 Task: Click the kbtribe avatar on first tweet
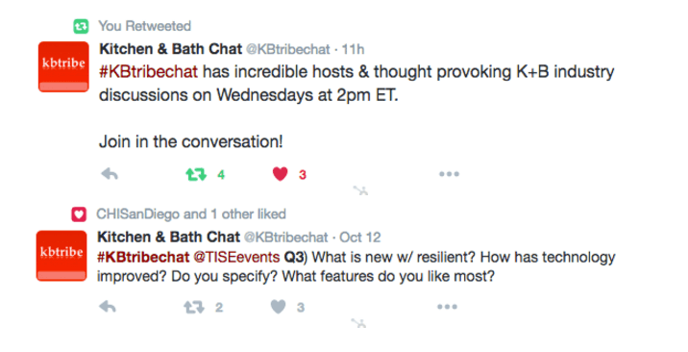tap(63, 66)
